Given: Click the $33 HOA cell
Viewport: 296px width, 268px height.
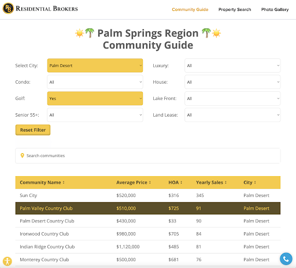Looking at the screenshot, I should pos(172,221).
